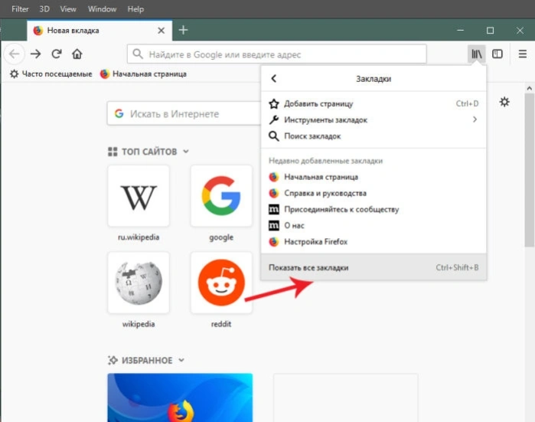Screen dimensions: 535x422
Task: Collapse the ИЗБРАННОЕ section
Action: coord(181,360)
